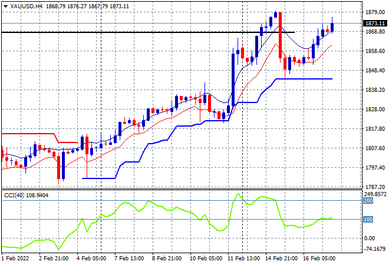Click the XAUUSD,H4 symbol title

27,6
